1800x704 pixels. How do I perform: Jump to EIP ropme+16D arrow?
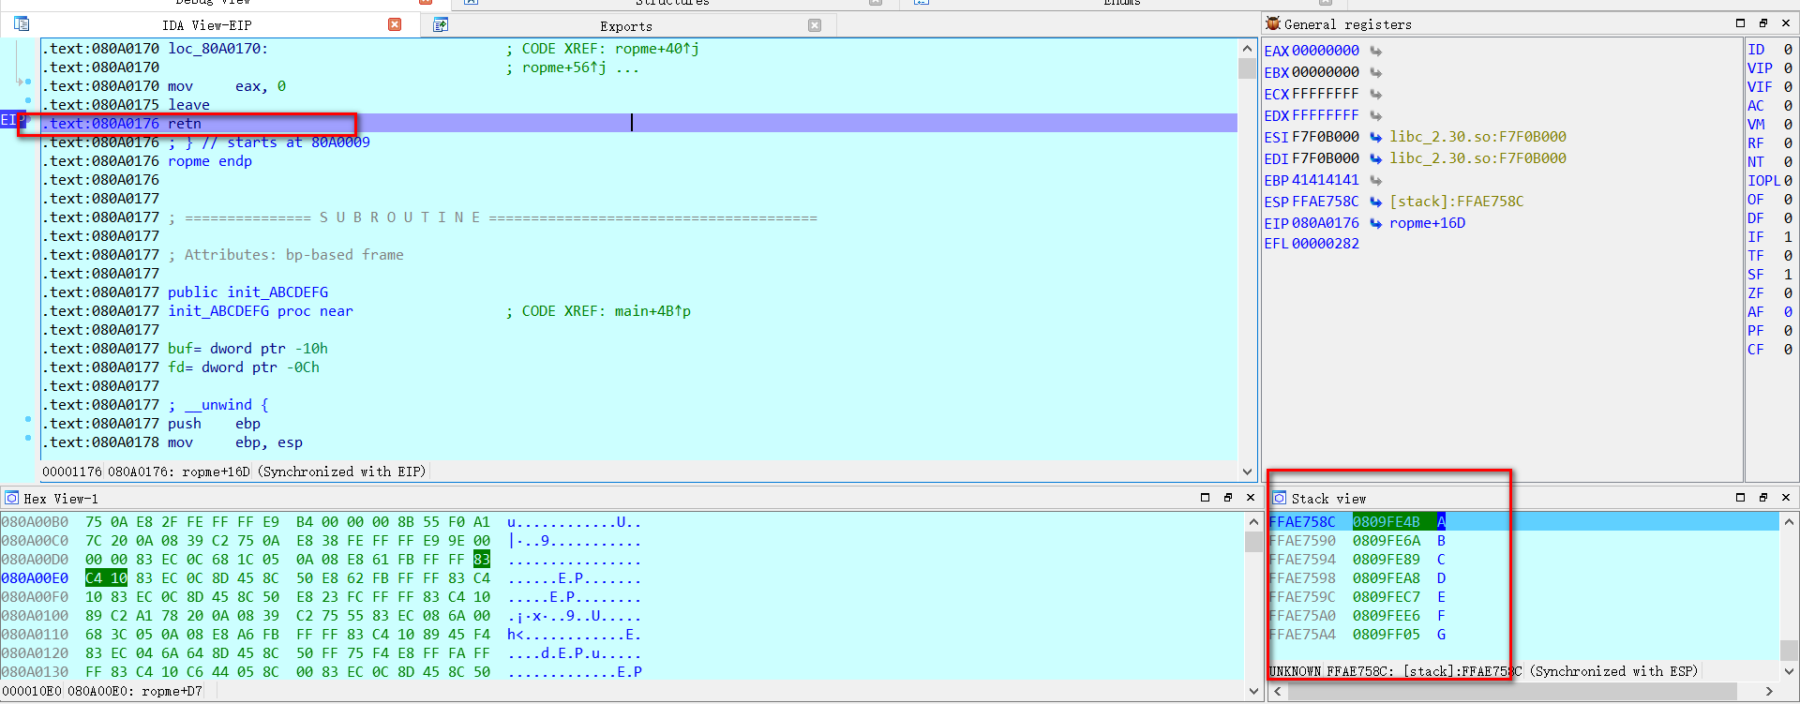[x=1375, y=223]
